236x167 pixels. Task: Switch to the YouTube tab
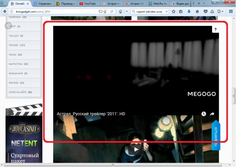click(88, 4)
